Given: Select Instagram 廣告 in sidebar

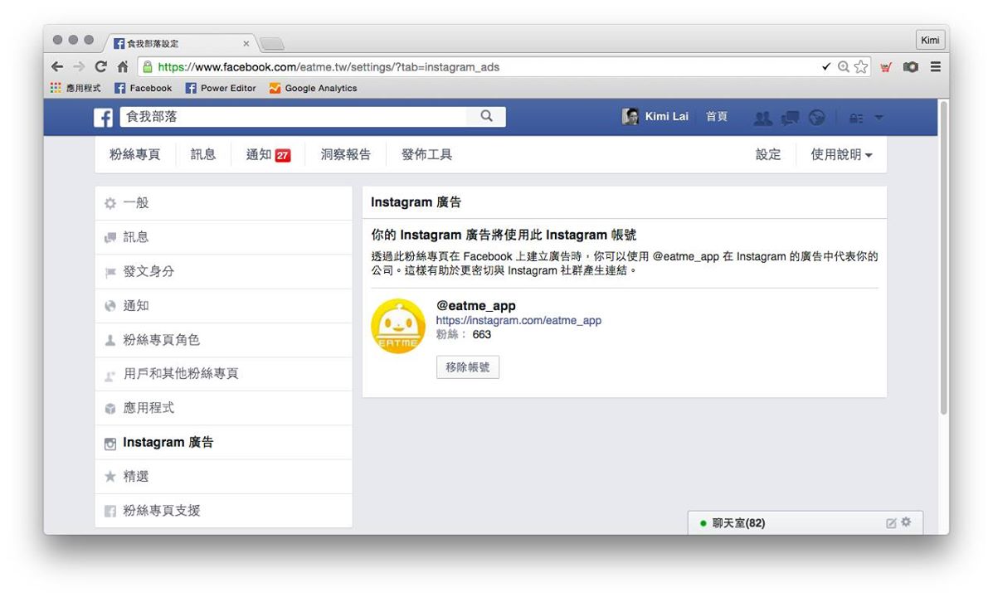Looking at the screenshot, I should 223,443.
